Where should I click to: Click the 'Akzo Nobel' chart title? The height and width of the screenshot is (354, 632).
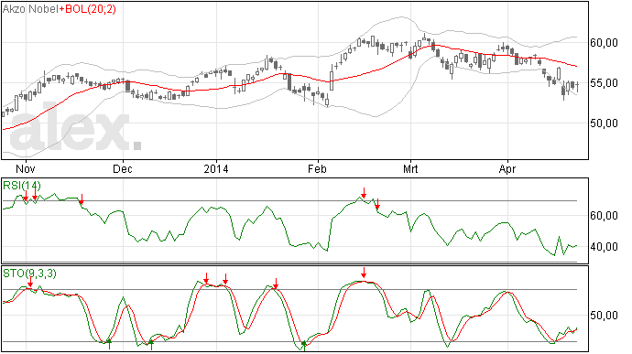pos(30,9)
